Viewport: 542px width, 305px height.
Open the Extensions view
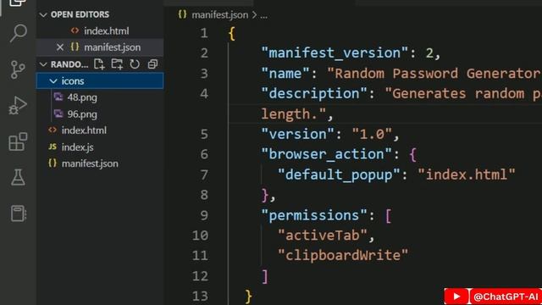[x=18, y=141]
